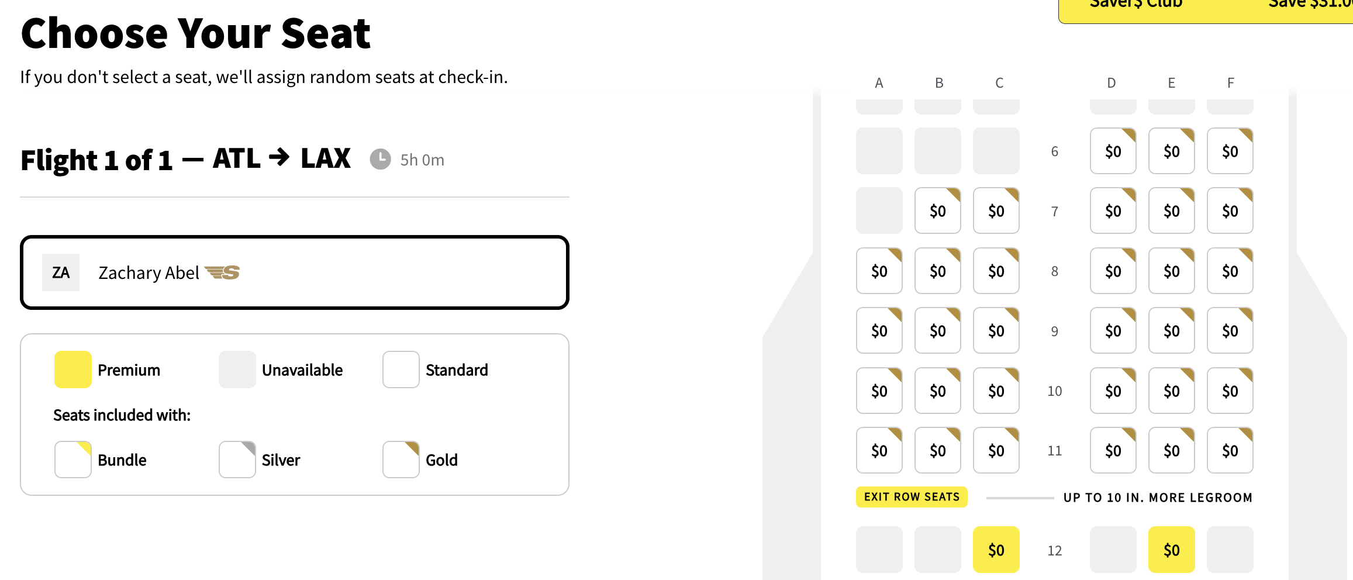
Task: Toggle selection of seat 8A
Action: tap(879, 271)
